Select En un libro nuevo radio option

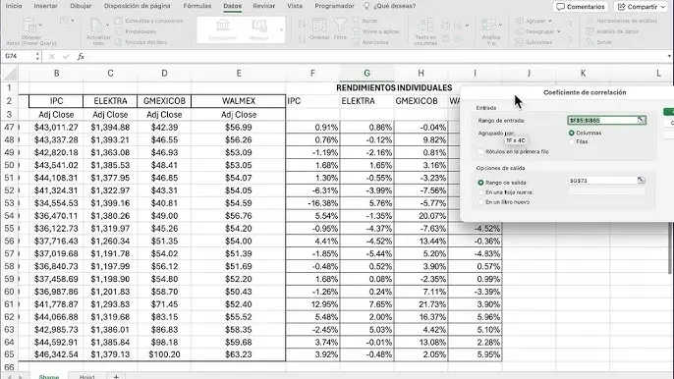[x=480, y=202]
